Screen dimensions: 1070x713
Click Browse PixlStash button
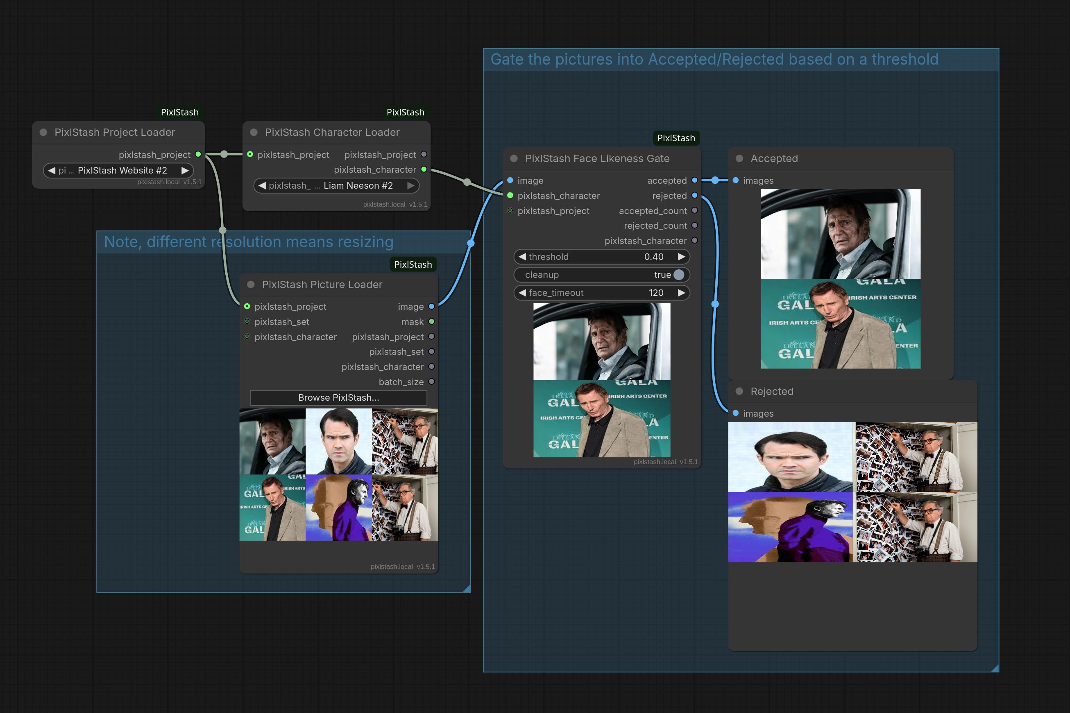pos(339,397)
